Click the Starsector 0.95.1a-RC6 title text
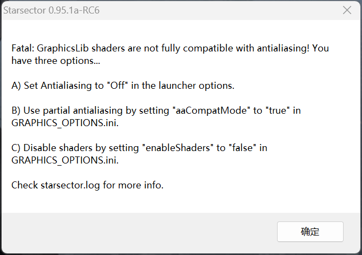Screen dimensions: 362x255 click(x=53, y=10)
